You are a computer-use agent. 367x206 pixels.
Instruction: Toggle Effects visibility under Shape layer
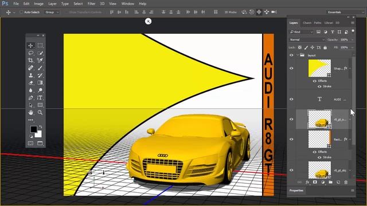pos(315,81)
